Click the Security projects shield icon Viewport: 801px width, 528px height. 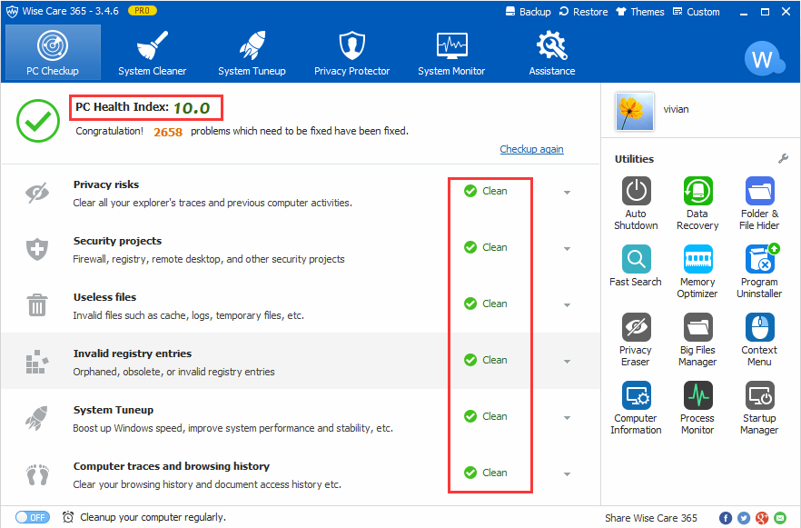pyautogui.click(x=37, y=249)
